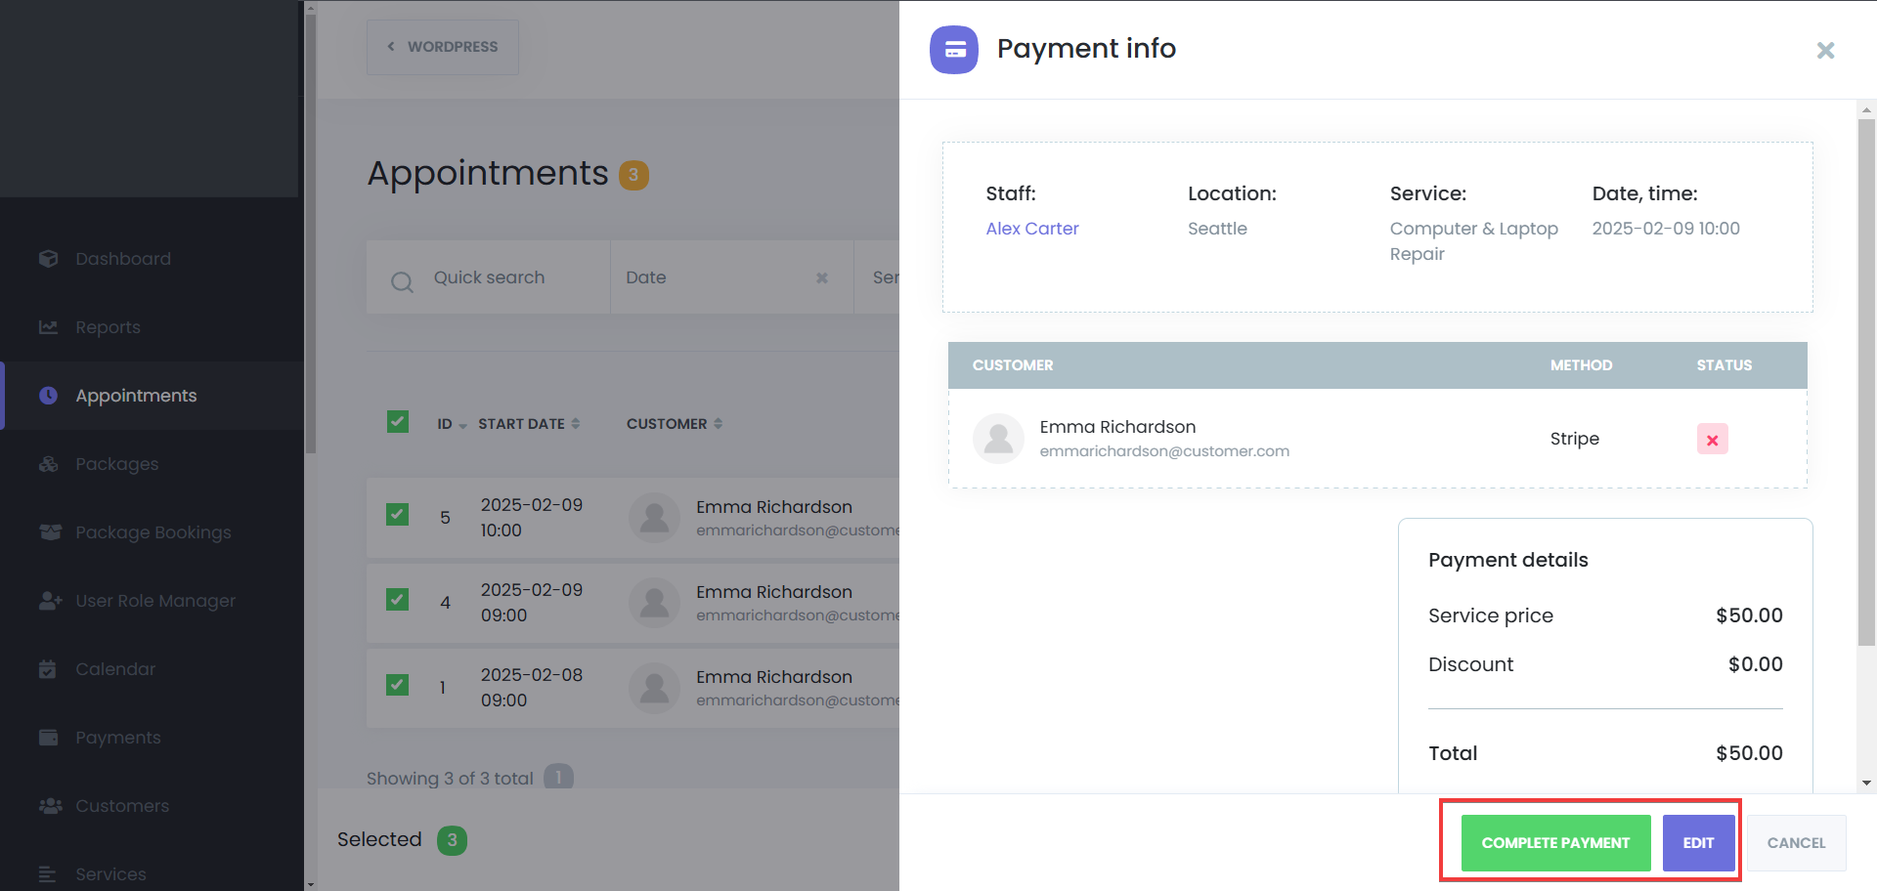Click the Dashboard icon in sidebar
Viewport: 1877px width, 891px height.
(48, 259)
